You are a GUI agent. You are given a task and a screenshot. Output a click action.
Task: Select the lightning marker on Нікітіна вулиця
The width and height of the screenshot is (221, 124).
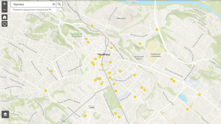coord(92,26)
